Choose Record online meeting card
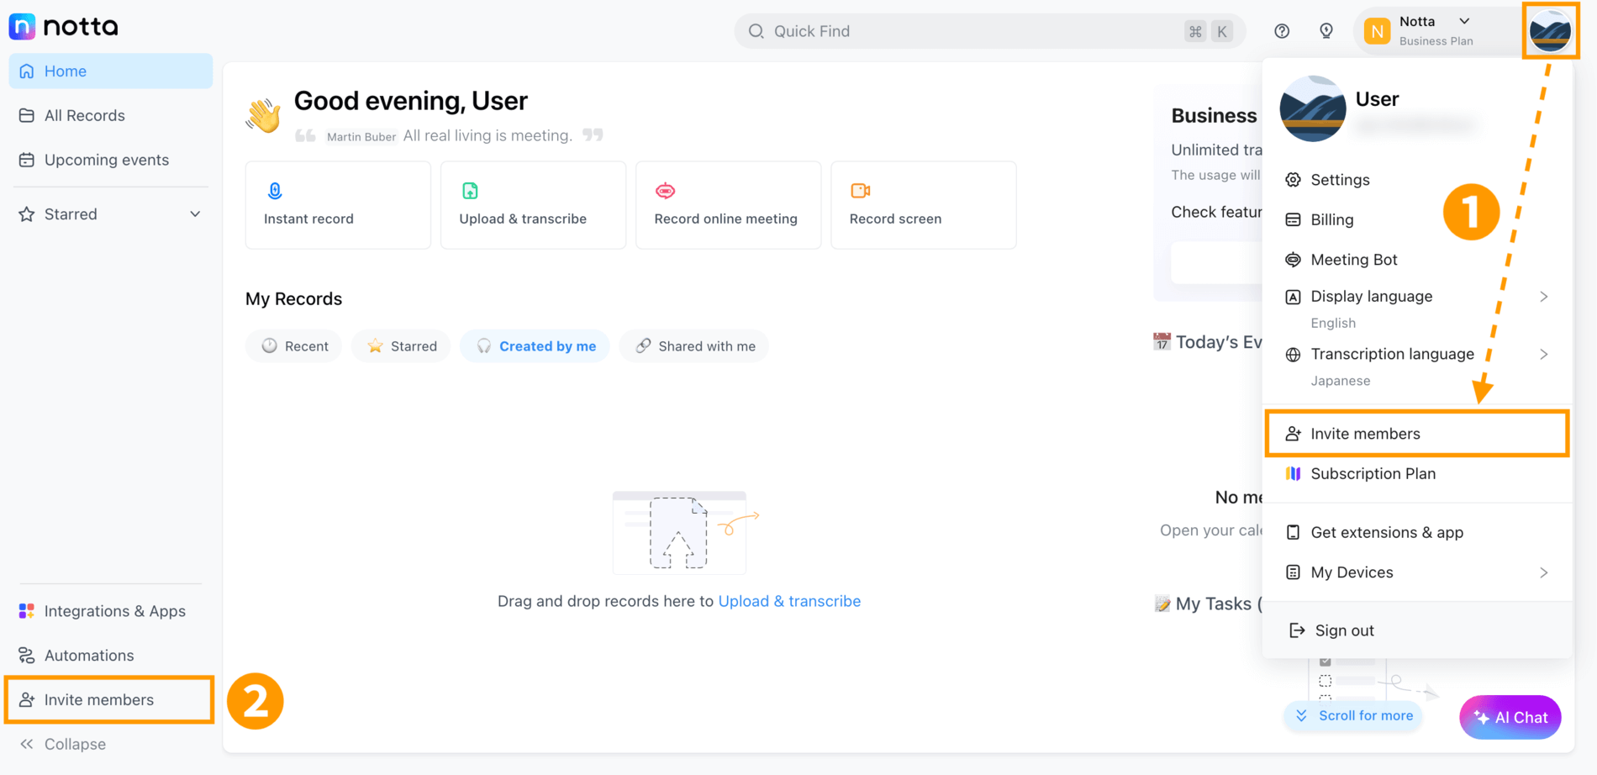1597x775 pixels. (728, 205)
